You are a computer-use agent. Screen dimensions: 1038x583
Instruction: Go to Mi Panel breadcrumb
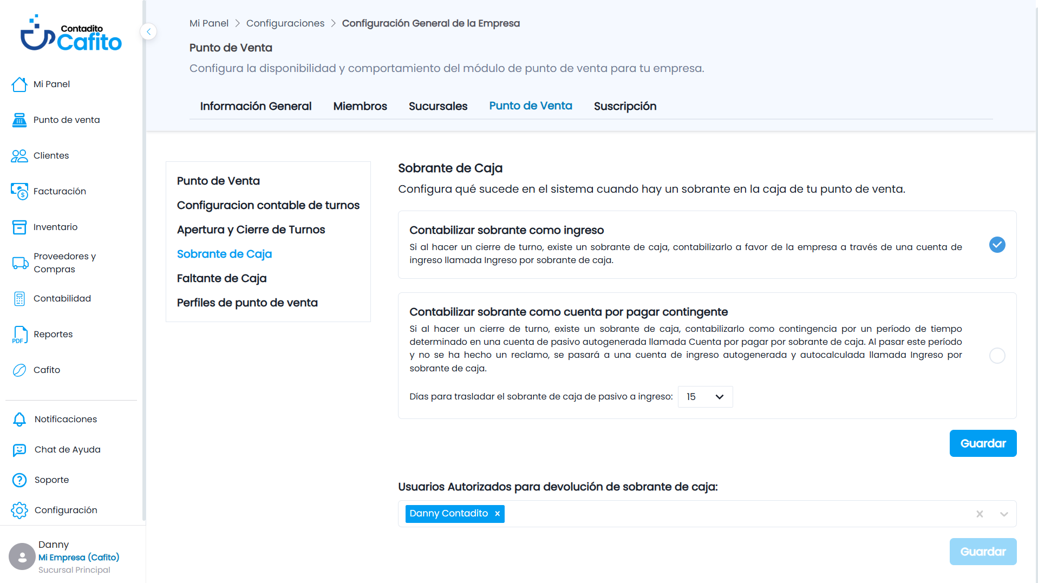209,23
